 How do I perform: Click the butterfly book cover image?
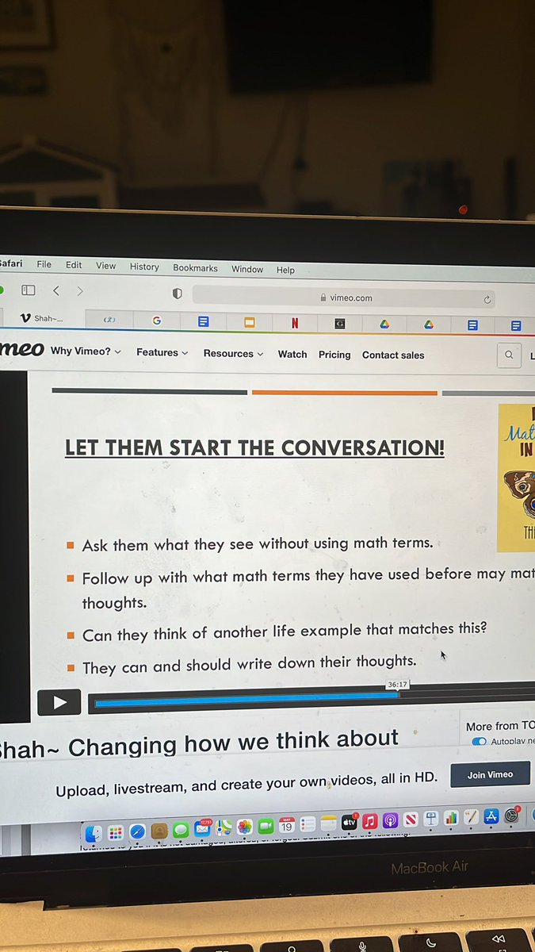pyautogui.click(x=516, y=478)
